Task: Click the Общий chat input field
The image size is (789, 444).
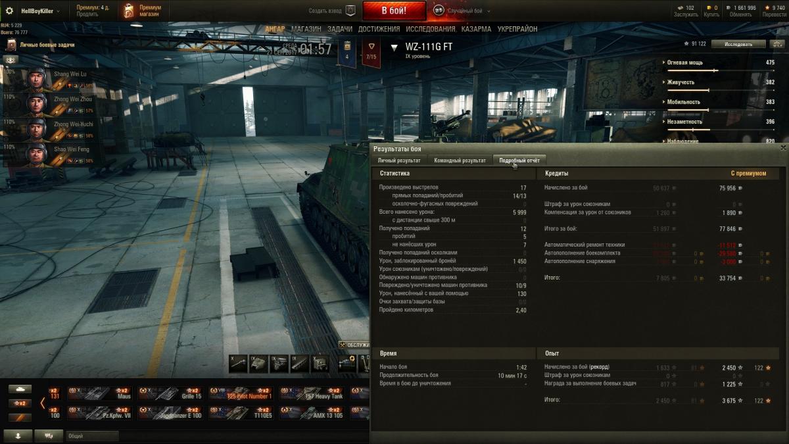Action: [92, 435]
